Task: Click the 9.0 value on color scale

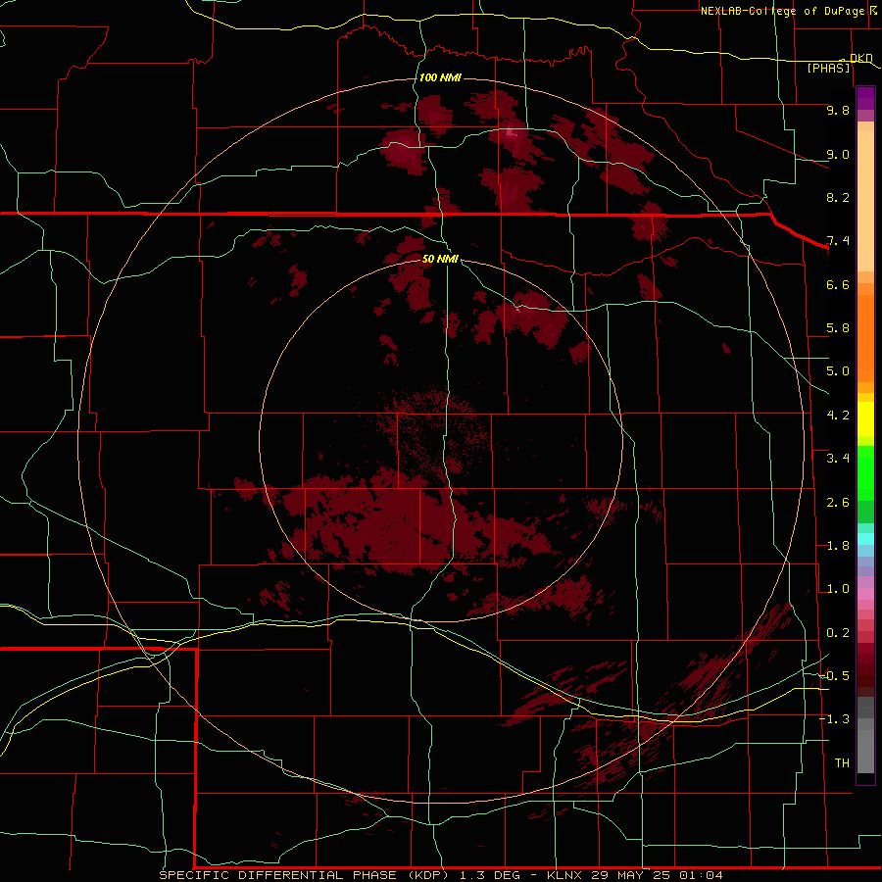Action: (838, 154)
